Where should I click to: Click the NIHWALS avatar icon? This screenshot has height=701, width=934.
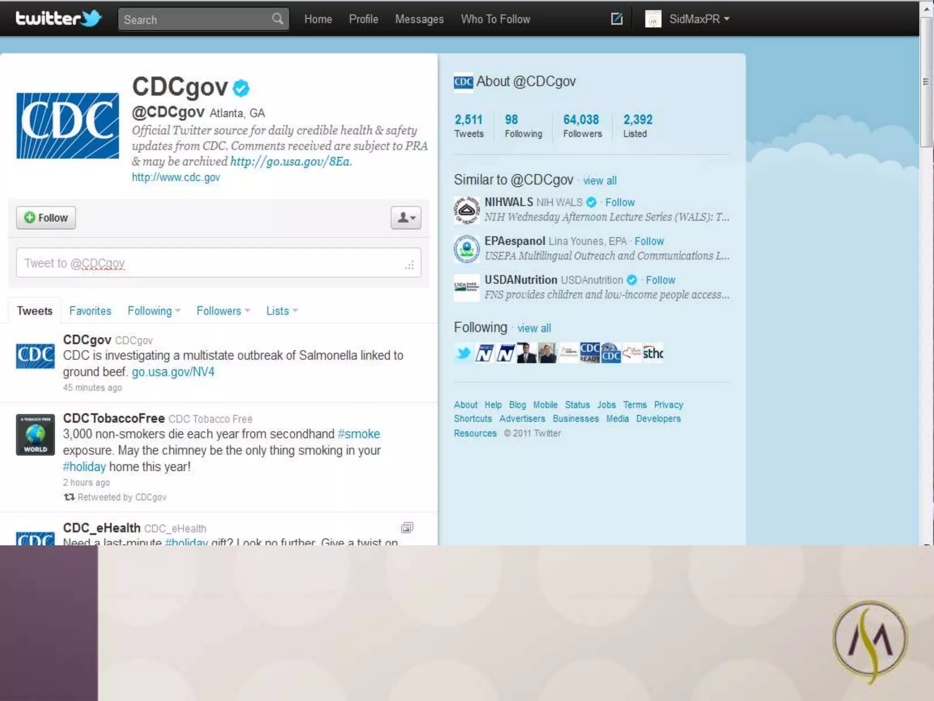tap(467, 210)
